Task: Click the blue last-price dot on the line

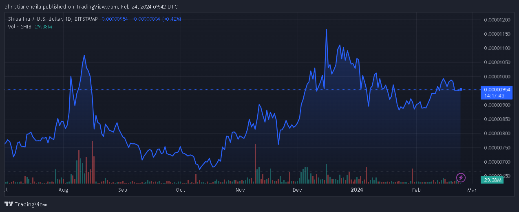Action: [461, 89]
